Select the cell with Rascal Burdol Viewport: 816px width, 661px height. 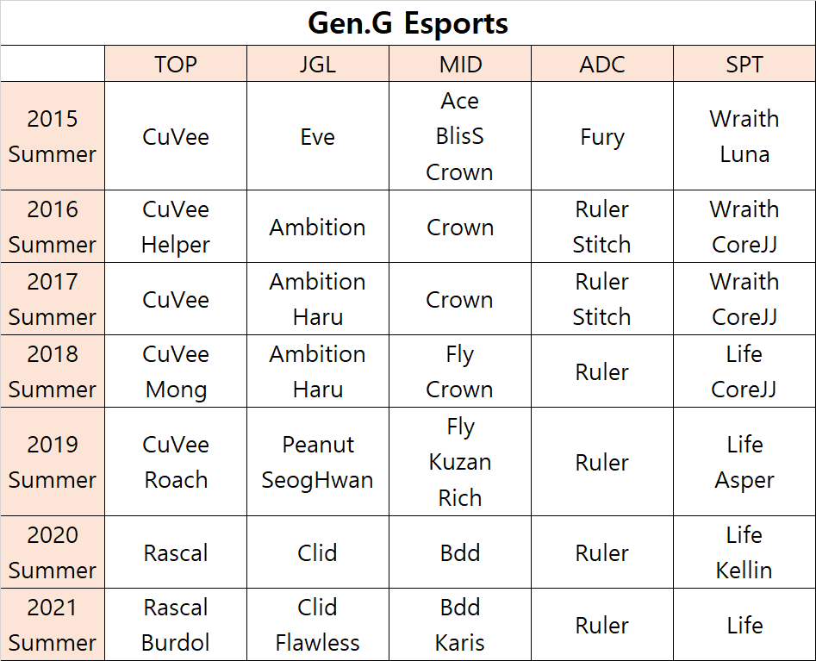176,625
